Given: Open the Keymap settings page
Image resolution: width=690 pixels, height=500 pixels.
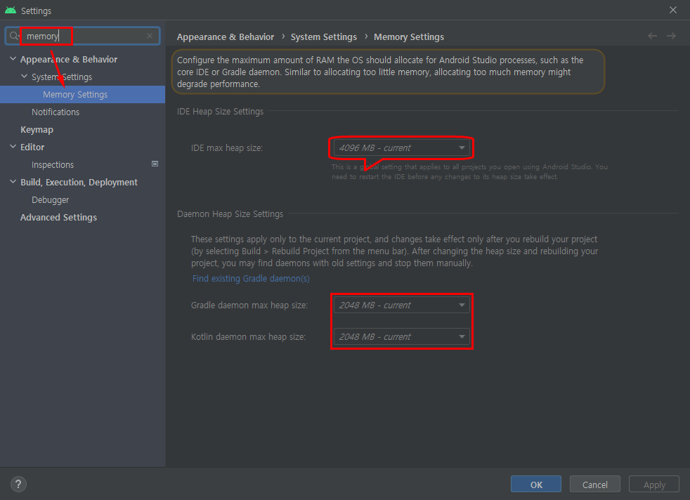Looking at the screenshot, I should pos(37,130).
